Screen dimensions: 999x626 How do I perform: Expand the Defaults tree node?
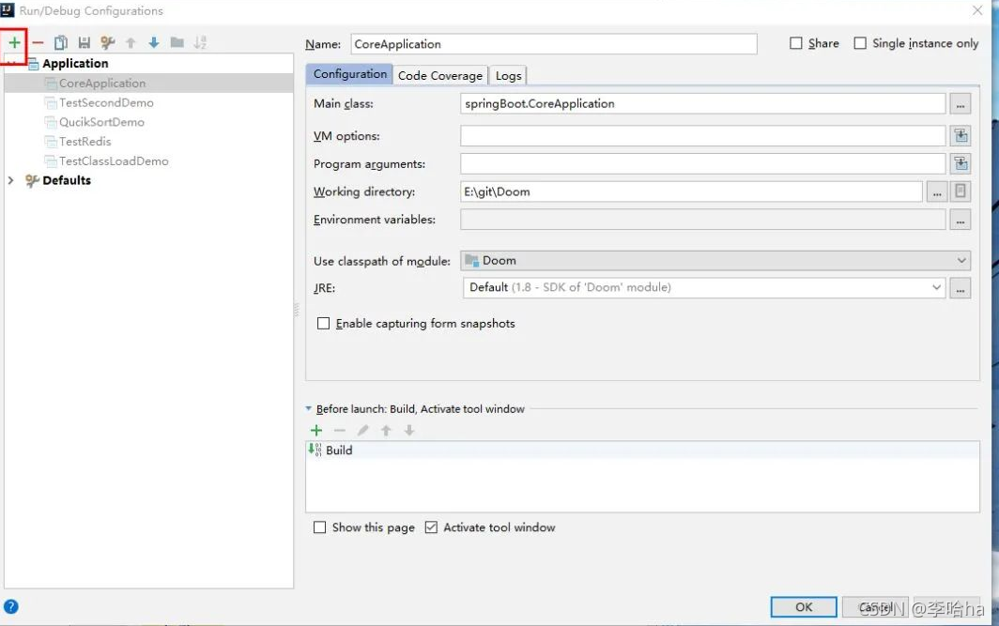[x=11, y=180]
